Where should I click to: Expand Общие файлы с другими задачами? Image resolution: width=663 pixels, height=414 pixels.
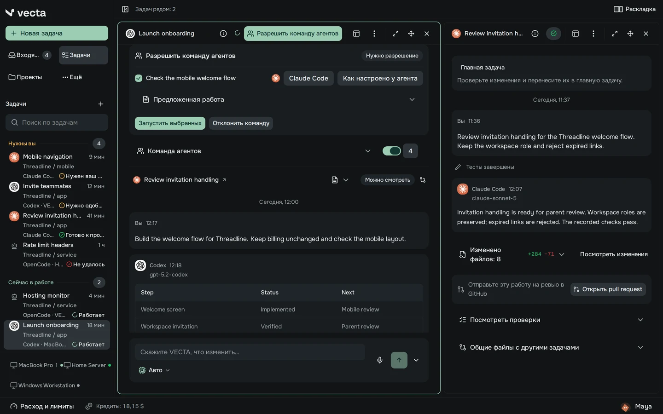[552, 347]
